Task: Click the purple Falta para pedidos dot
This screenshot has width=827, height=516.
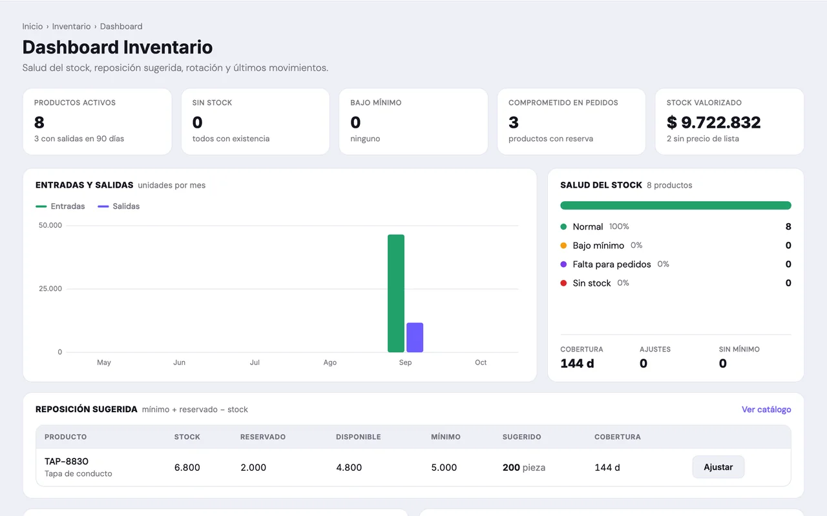Action: click(x=563, y=264)
